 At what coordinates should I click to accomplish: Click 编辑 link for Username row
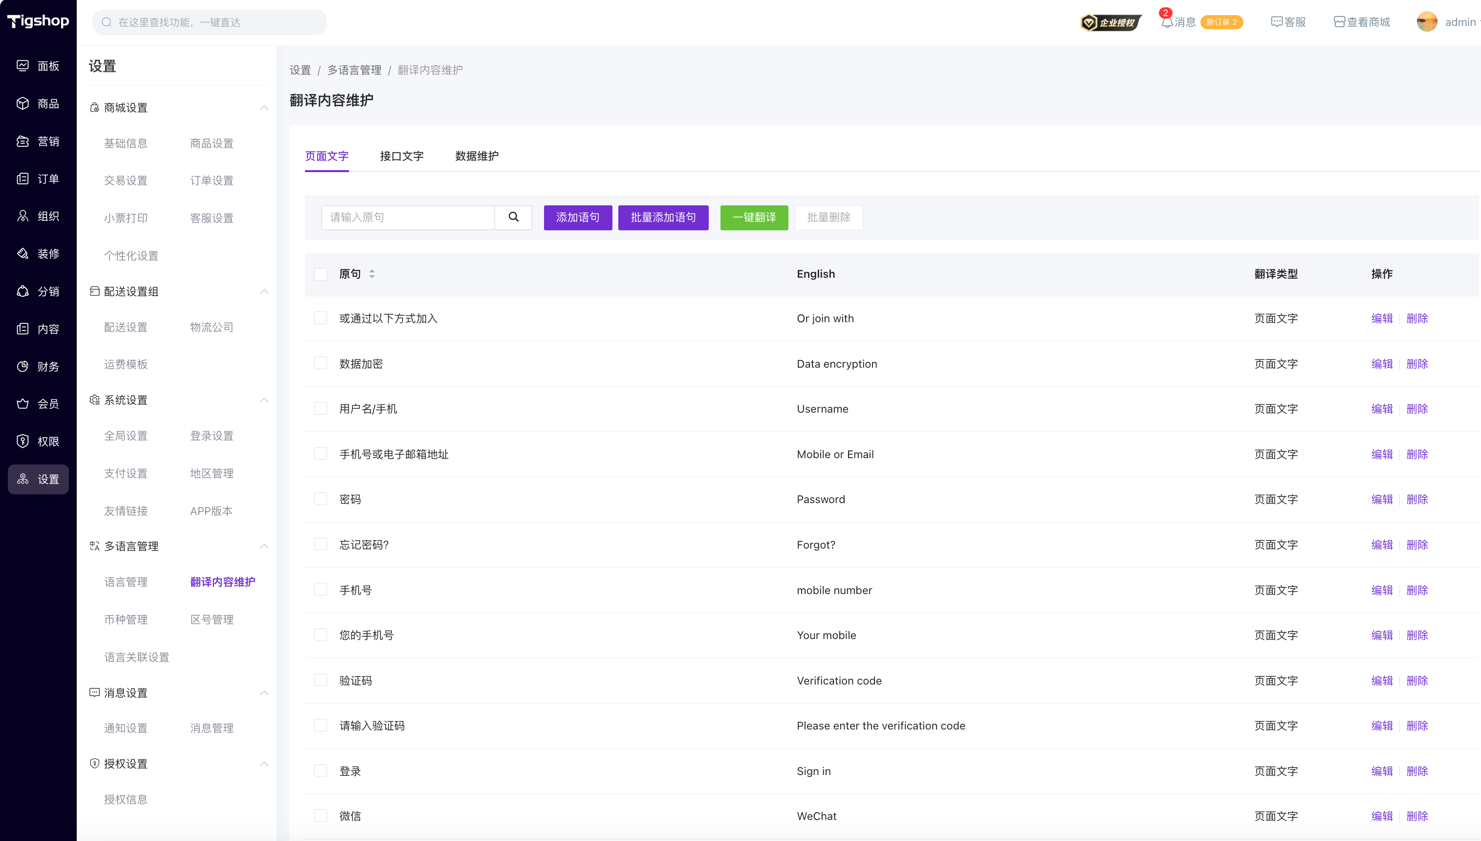1382,409
